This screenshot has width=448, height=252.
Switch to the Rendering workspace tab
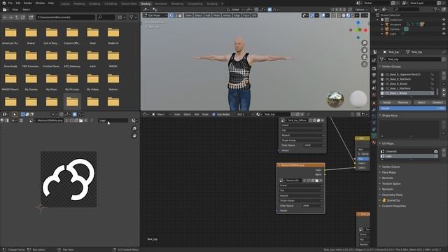click(x=177, y=3)
